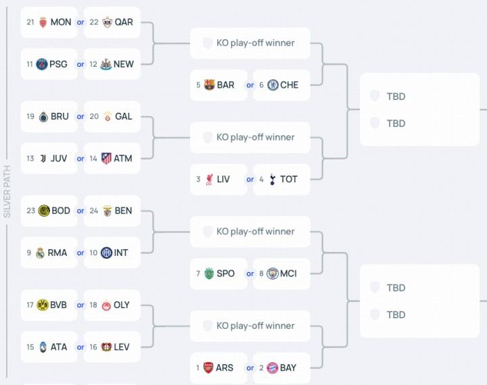Select the Barcelona crest icon
The image size is (487, 385).
209,85
